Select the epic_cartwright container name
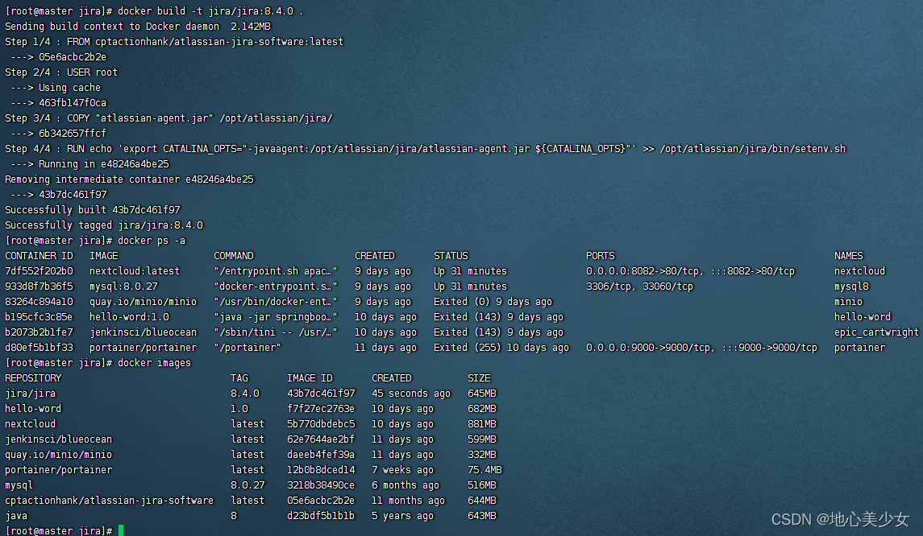Image resolution: width=923 pixels, height=536 pixels. point(876,332)
